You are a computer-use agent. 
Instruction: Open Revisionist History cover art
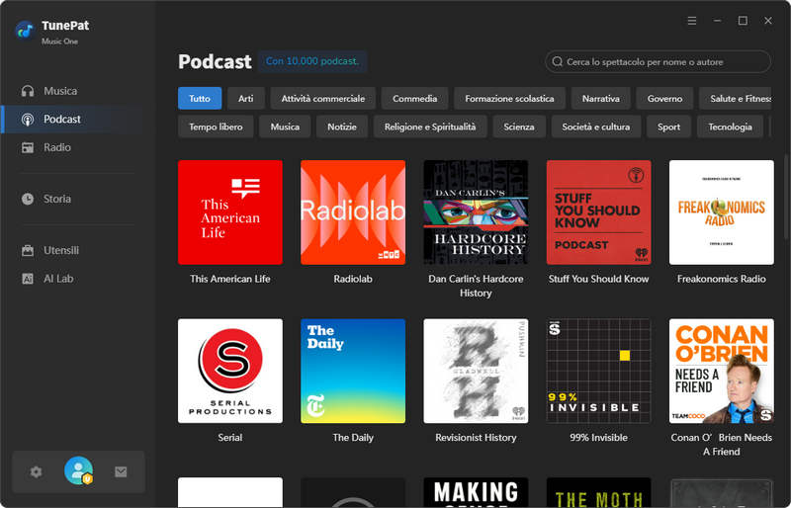(x=476, y=371)
